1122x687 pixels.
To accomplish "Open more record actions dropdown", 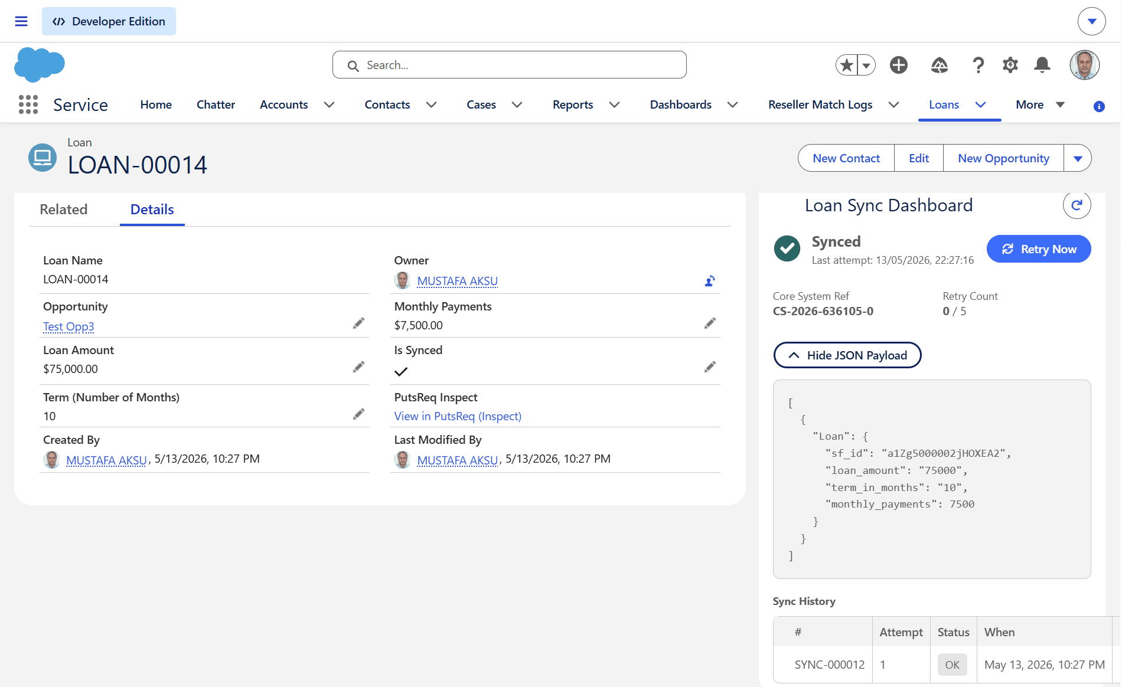I will point(1078,158).
